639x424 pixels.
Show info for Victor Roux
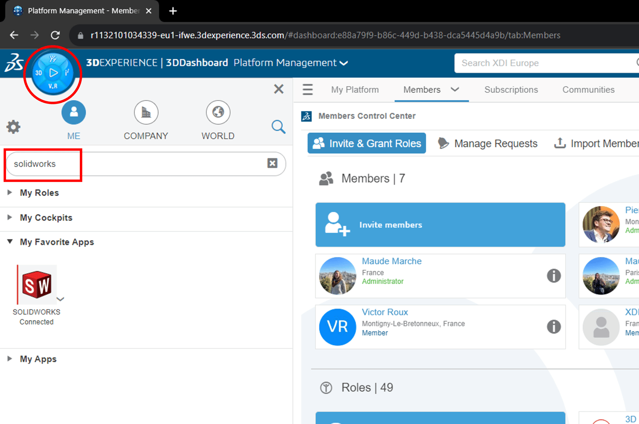[554, 327]
